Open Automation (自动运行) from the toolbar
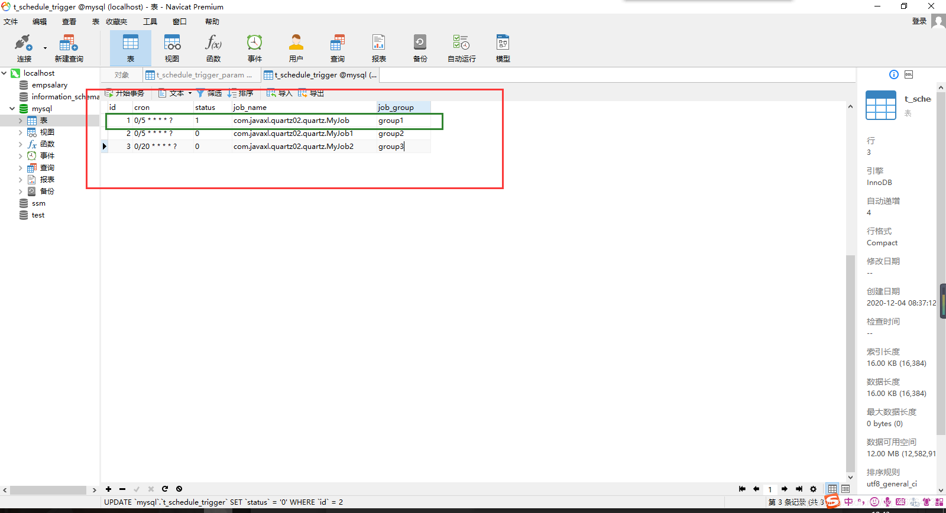The width and height of the screenshot is (946, 513). (x=462, y=48)
